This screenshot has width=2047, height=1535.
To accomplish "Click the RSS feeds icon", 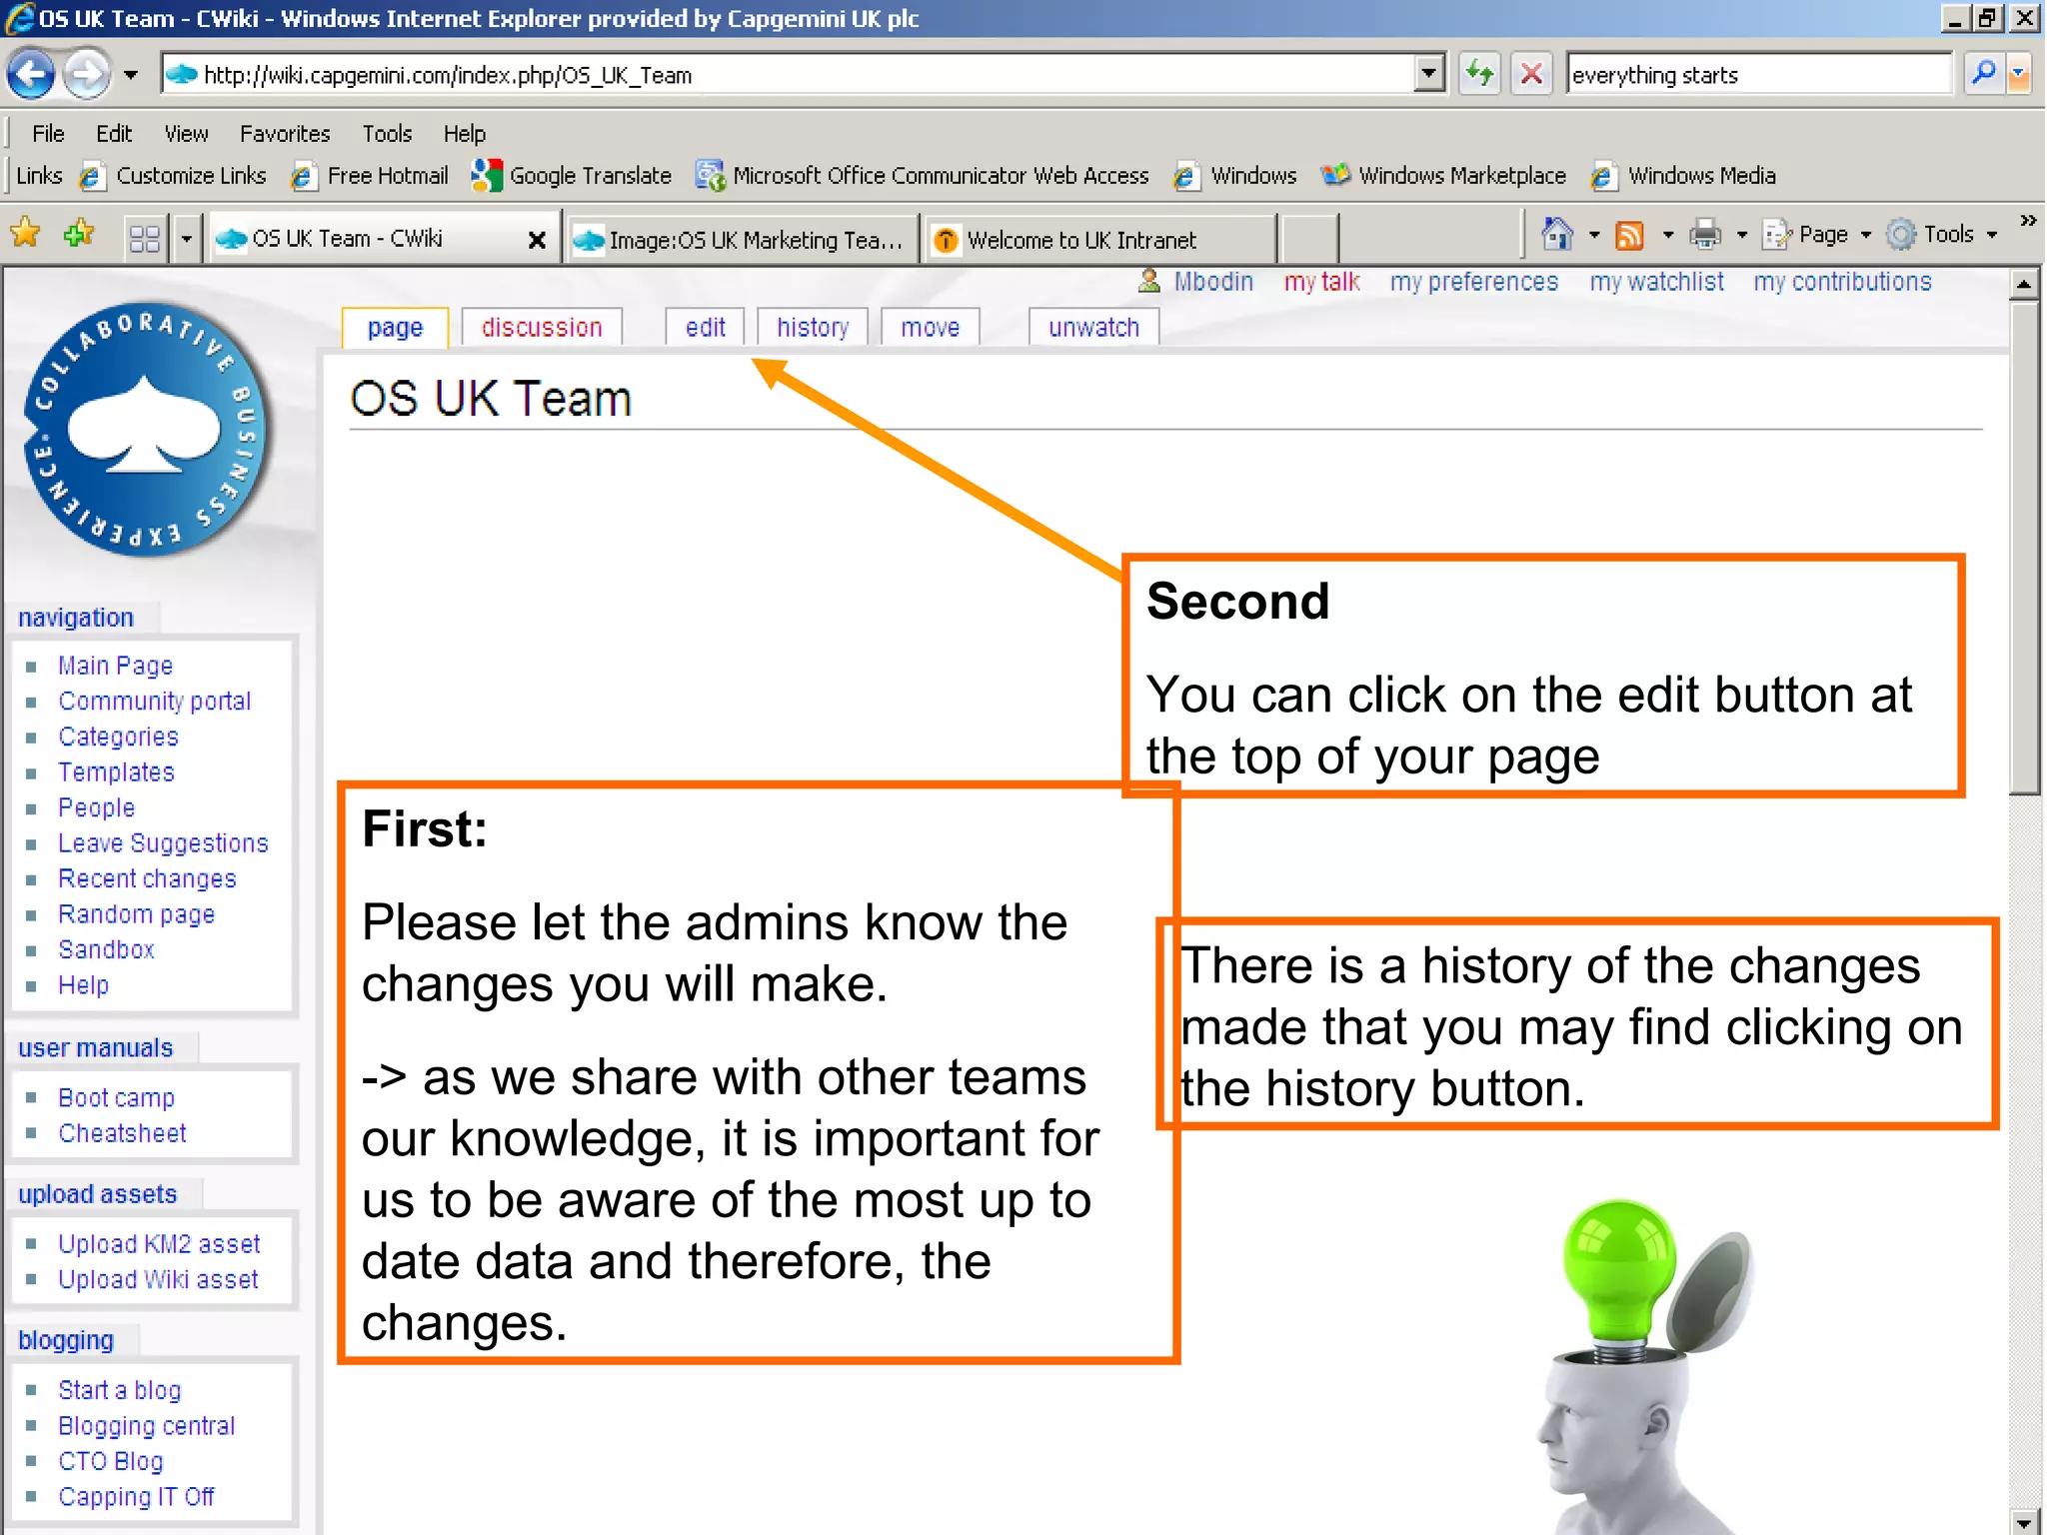I will [x=1629, y=236].
